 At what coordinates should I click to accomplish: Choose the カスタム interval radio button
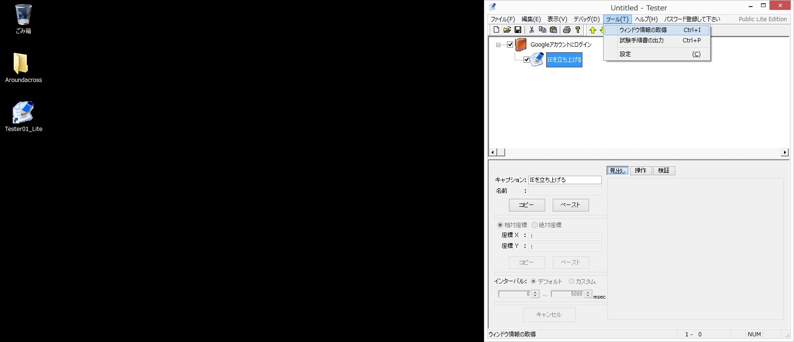[x=571, y=281]
